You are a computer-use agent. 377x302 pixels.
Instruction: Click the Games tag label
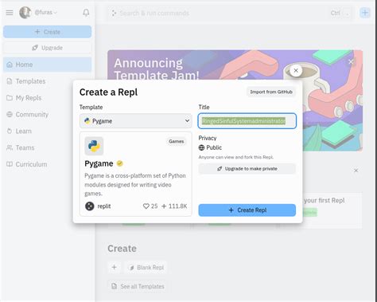tap(177, 141)
